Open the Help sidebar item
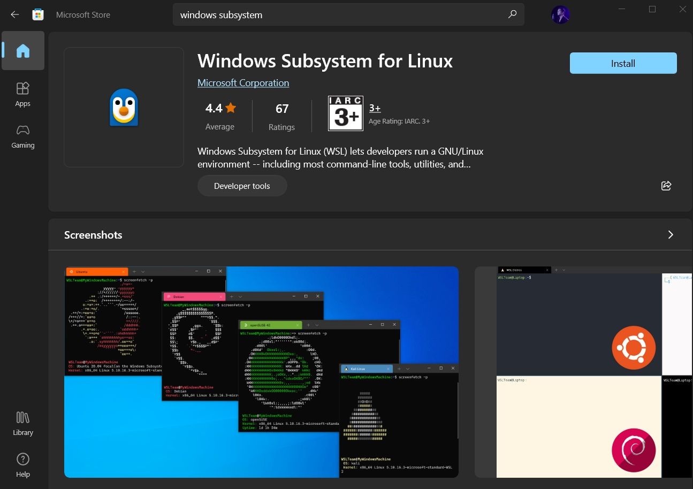 click(x=23, y=465)
